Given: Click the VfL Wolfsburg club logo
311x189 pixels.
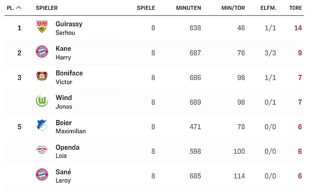Looking at the screenshot, I should pos(42,101).
